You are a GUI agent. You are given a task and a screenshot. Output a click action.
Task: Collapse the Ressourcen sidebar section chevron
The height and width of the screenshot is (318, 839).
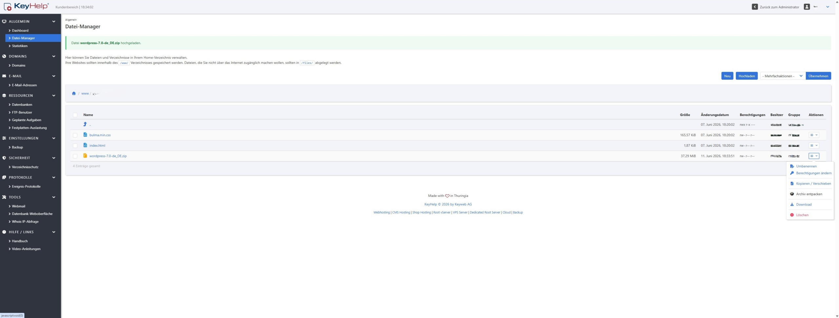(54, 96)
